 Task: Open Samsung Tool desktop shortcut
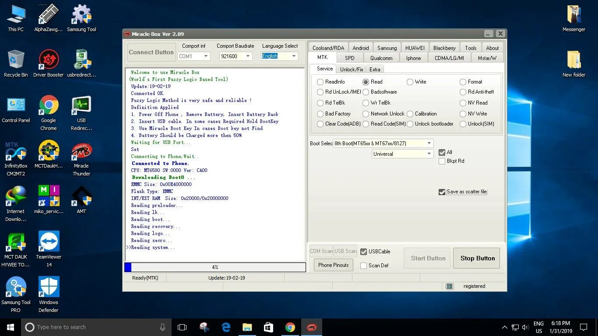81,17
